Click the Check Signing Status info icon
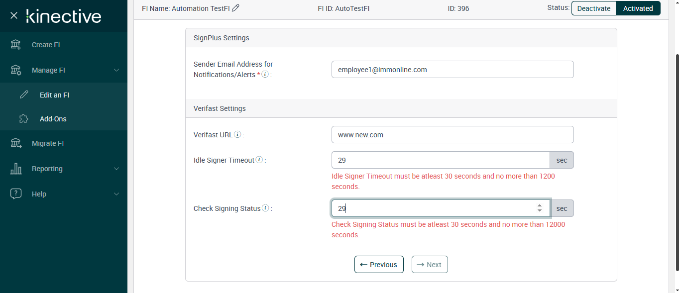This screenshot has height=293, width=680. click(265, 208)
